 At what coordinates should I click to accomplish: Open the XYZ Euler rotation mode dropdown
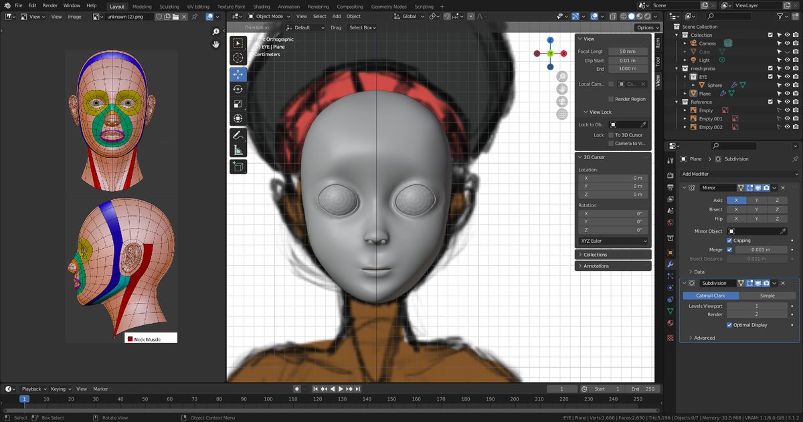pyautogui.click(x=613, y=241)
